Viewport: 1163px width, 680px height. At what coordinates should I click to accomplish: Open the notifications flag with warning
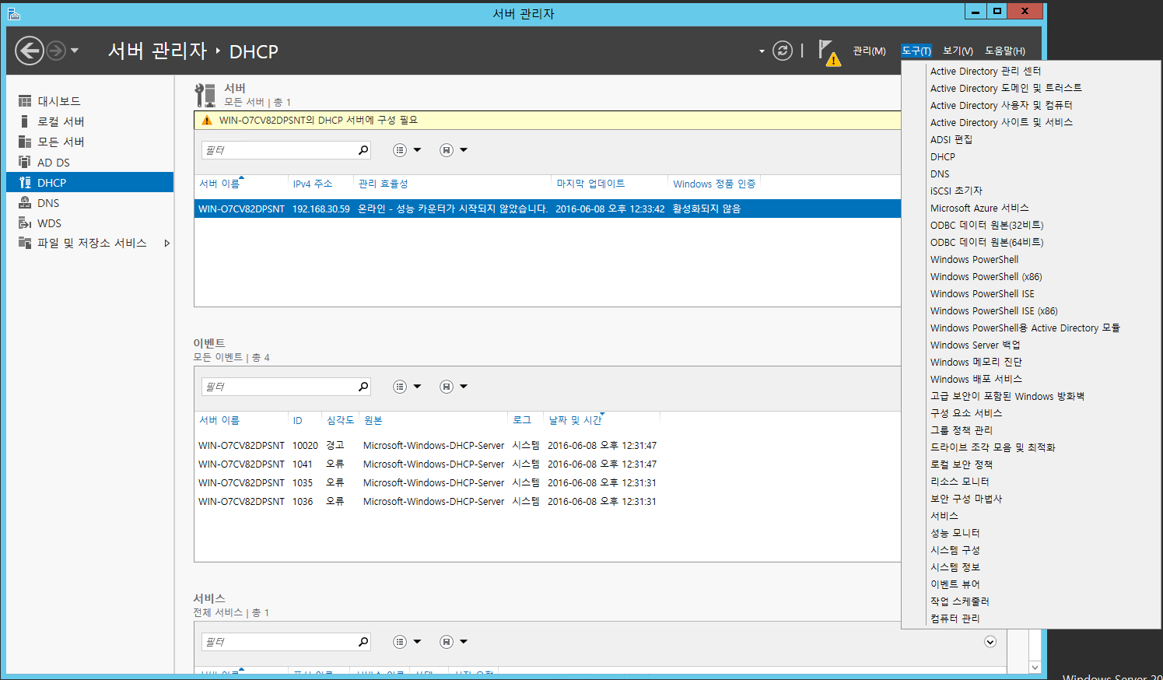click(x=829, y=53)
